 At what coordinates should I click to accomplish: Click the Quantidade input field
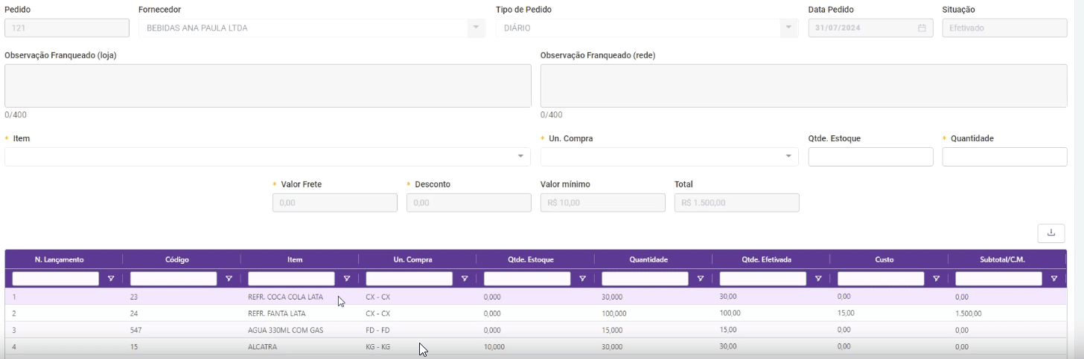click(1004, 157)
